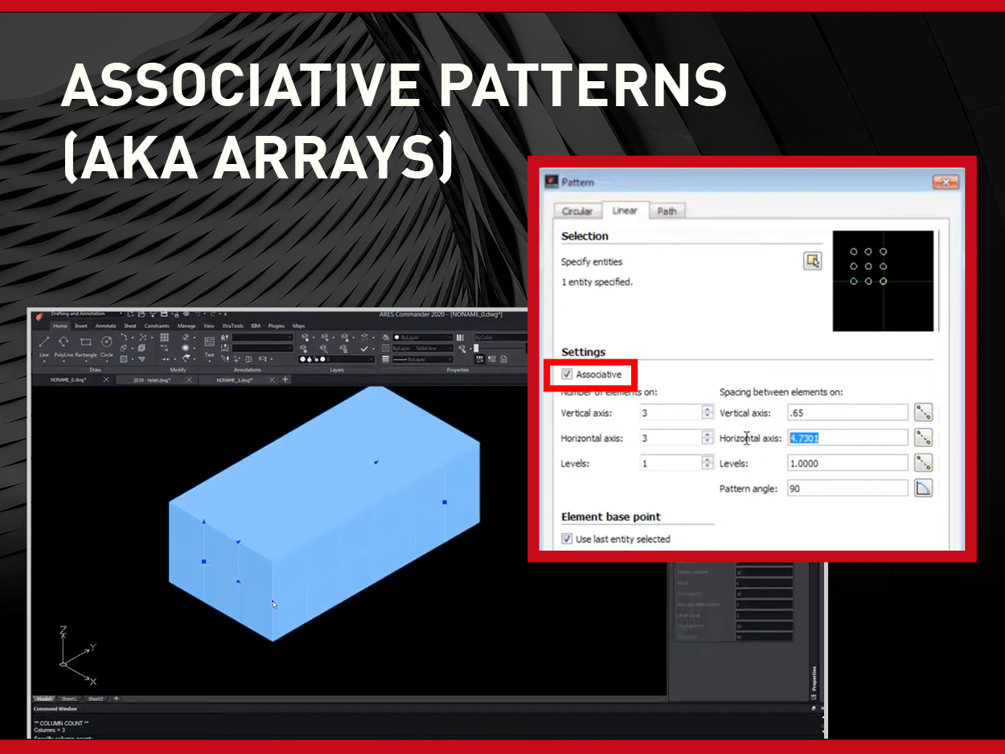Image resolution: width=1005 pixels, height=754 pixels.
Task: Switch to the Circular pattern tab
Action: pos(576,211)
